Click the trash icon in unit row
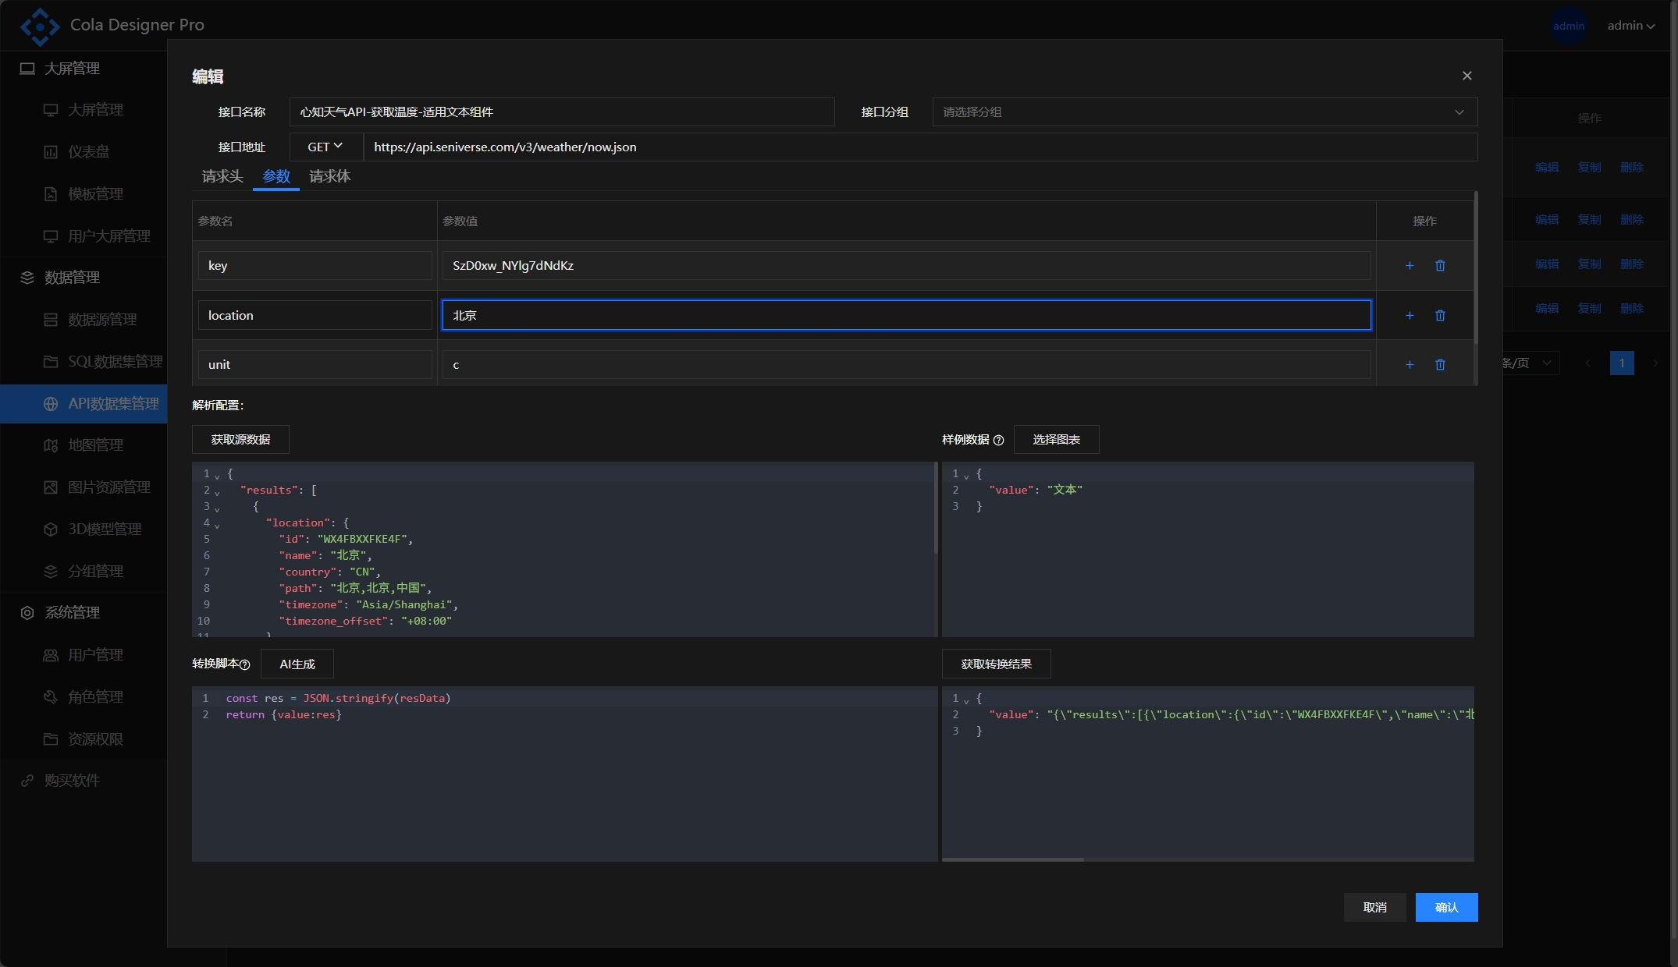Screen dimensions: 1678x967 (x=1440, y=365)
